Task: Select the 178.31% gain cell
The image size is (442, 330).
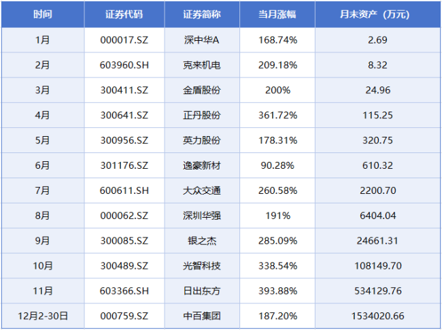Action: [277, 140]
